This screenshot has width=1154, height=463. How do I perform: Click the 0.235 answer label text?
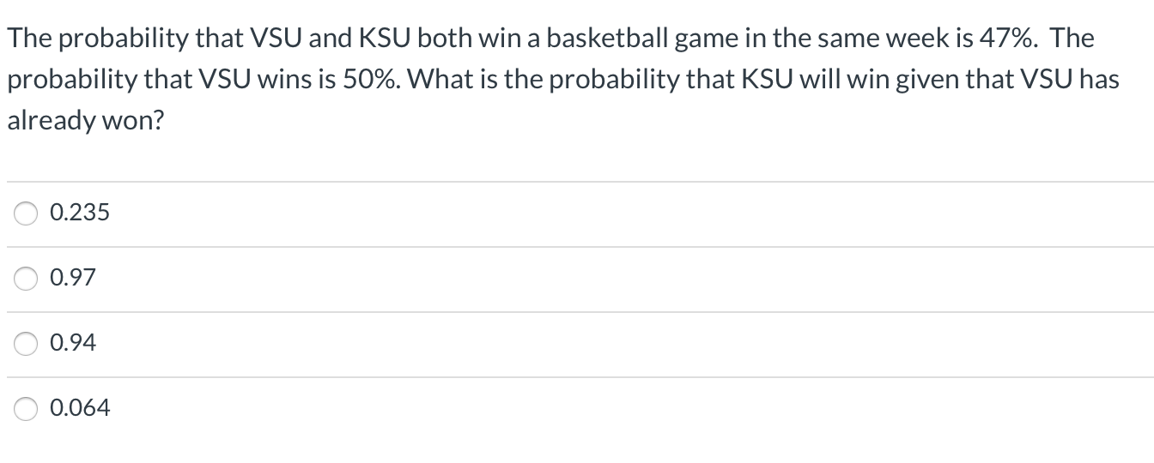[80, 213]
